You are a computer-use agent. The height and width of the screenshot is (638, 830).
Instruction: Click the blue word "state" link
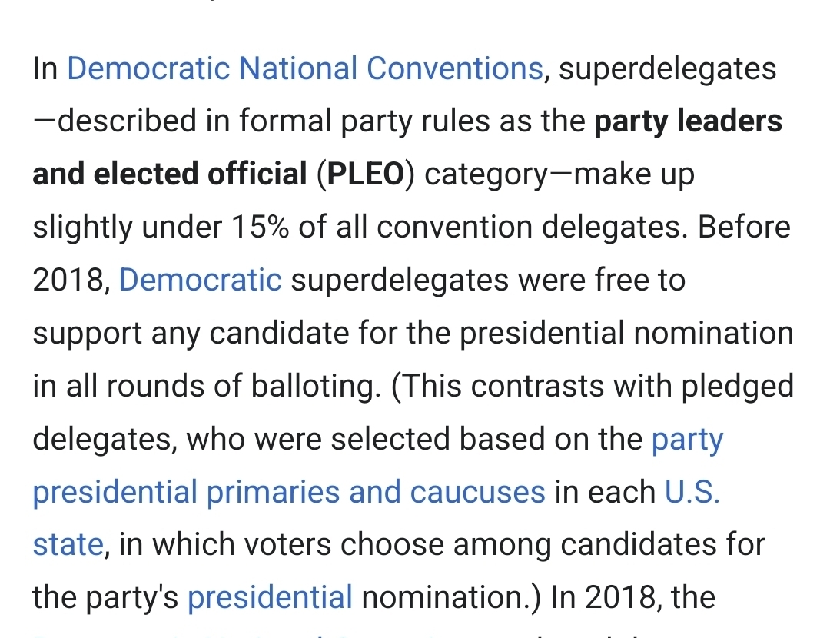68,545
